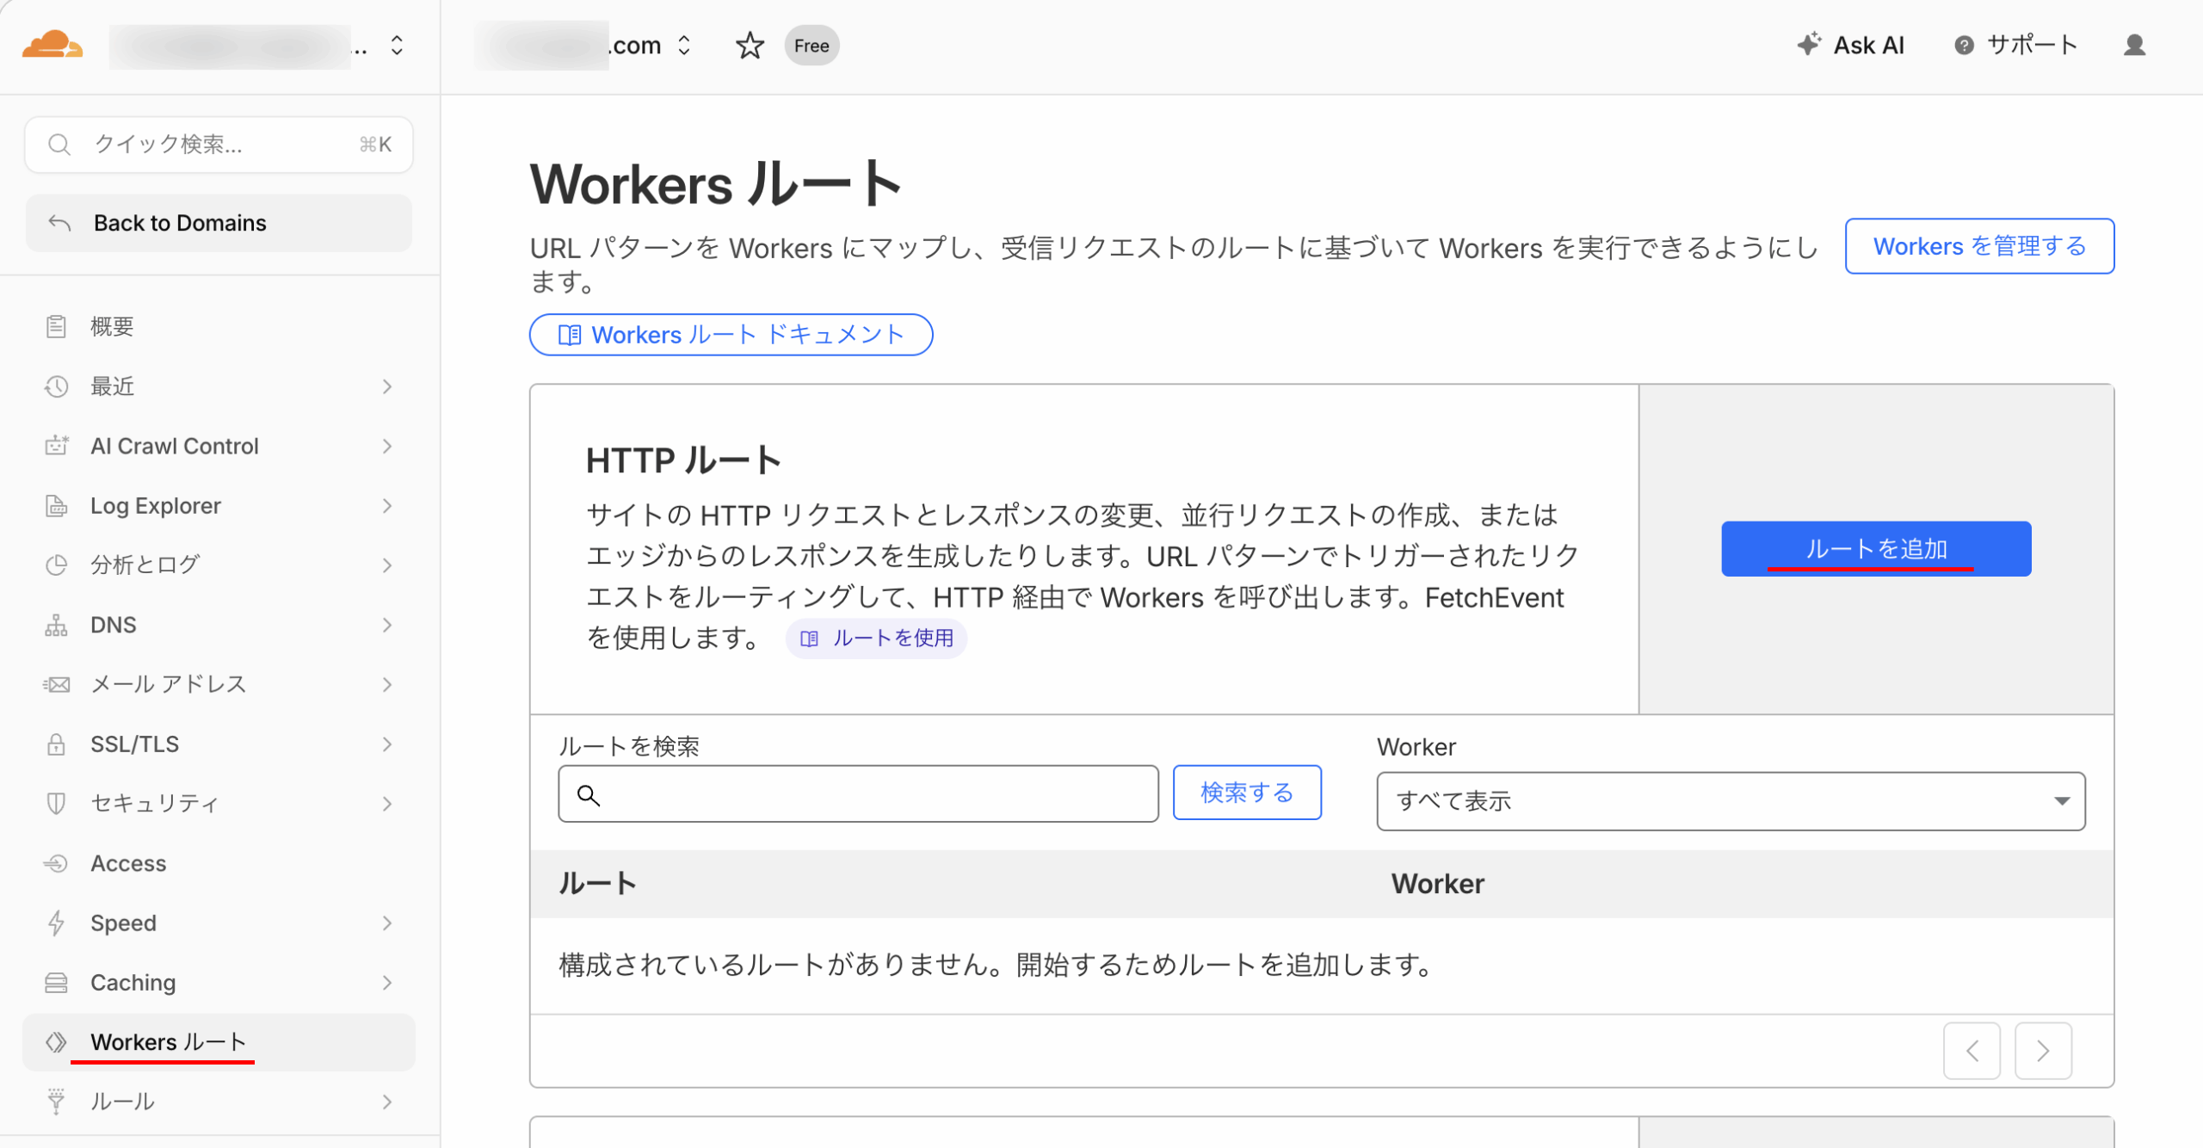Go to previous page of routes

(x=1972, y=1051)
